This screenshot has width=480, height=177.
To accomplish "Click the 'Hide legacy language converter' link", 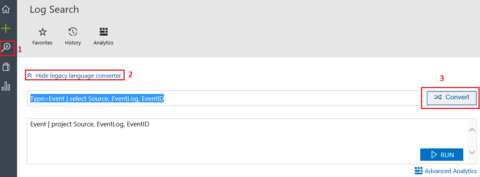I will coord(78,75).
